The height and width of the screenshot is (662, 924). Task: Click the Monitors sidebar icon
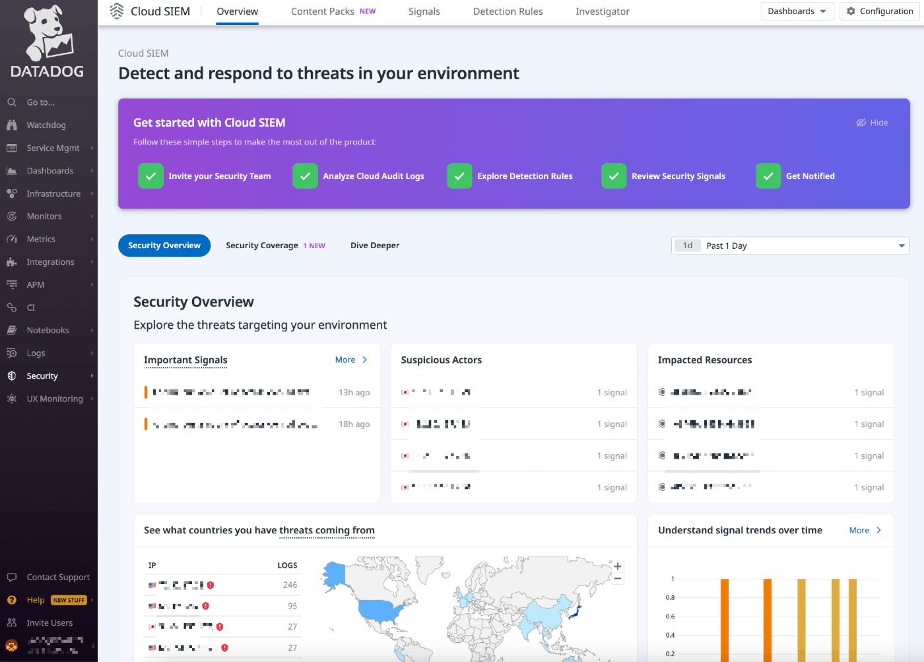[x=12, y=216]
